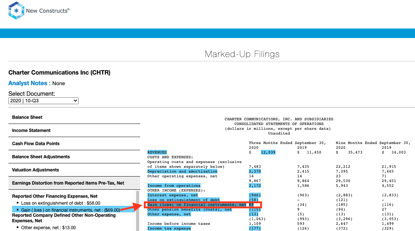Click the 1,109 income before taxes value
Image resolution: width=415 pixels, height=231 pixels.
point(255,224)
